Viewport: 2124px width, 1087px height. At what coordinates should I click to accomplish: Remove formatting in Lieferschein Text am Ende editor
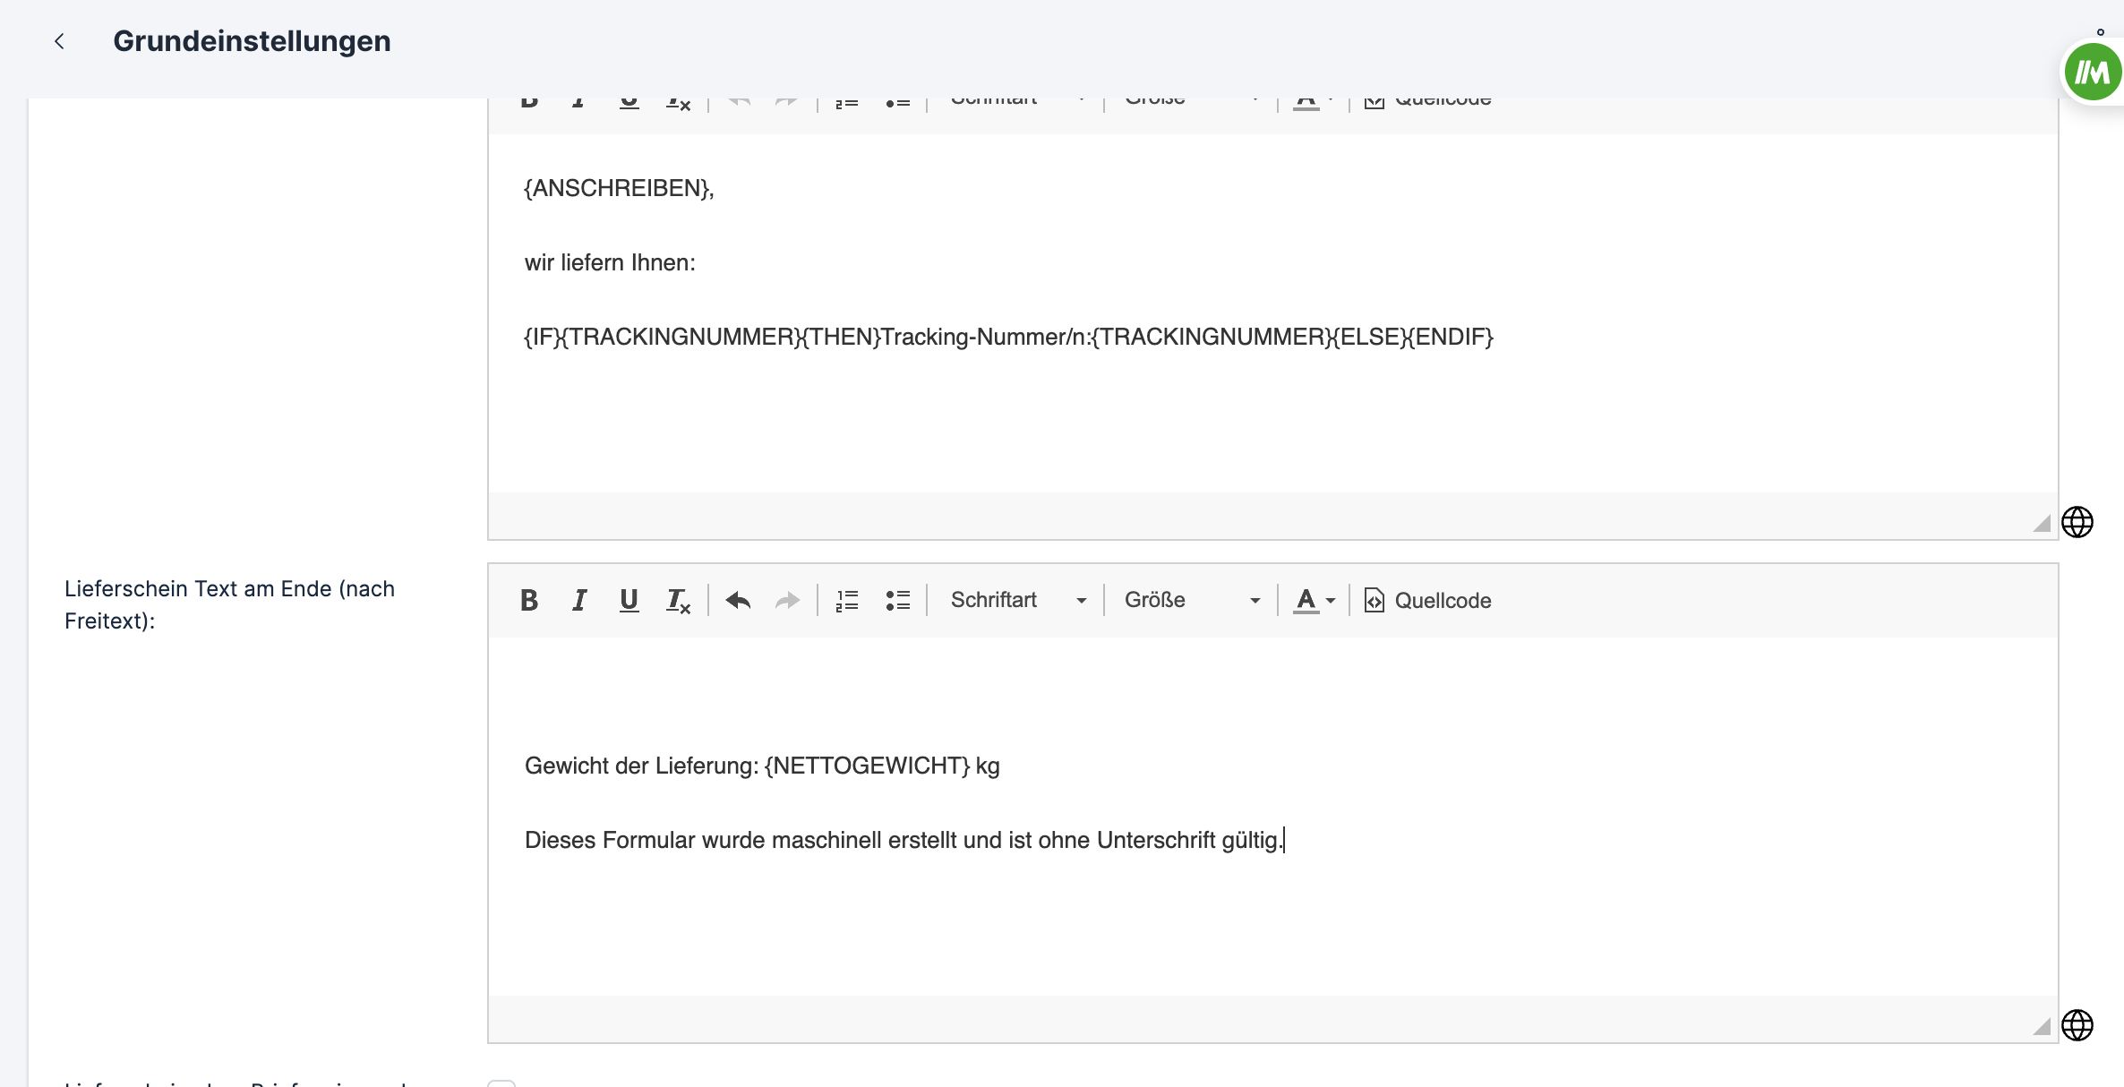[x=678, y=600]
